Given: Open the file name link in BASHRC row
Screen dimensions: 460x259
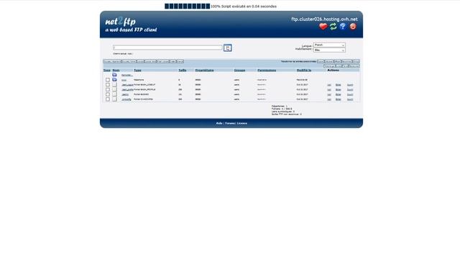Looking at the screenshot, I should (125, 94).
